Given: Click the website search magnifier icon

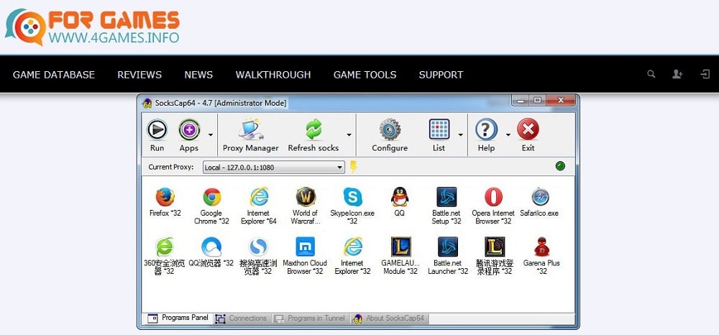Looking at the screenshot, I should click(x=651, y=74).
